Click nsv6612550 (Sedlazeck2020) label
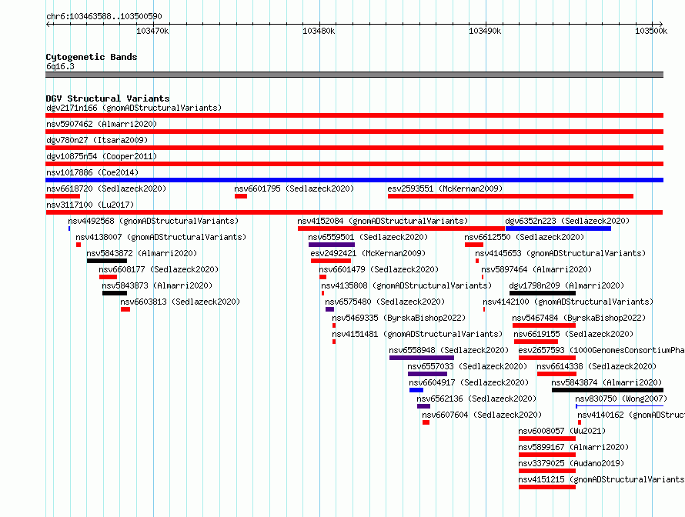This screenshot has width=685, height=517. tap(524, 237)
